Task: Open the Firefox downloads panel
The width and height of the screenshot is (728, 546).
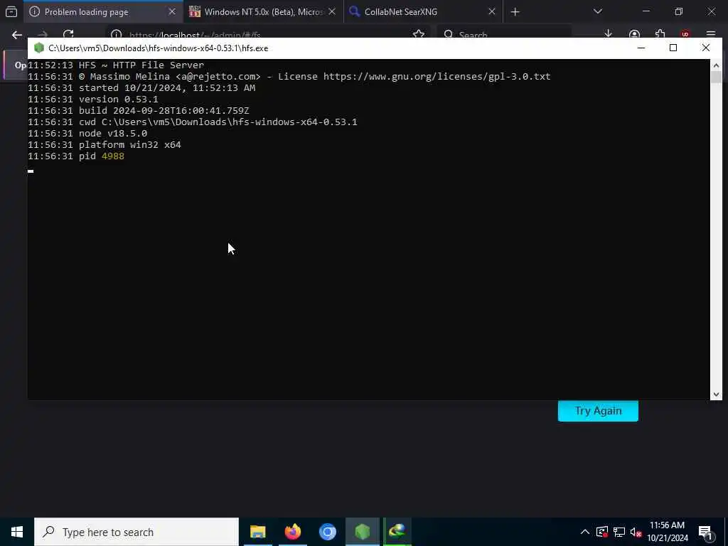Action: tap(608, 34)
